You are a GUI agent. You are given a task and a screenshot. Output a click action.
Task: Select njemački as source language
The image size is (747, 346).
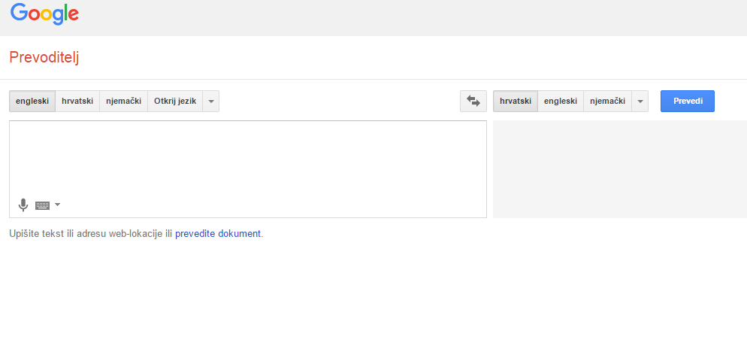[x=123, y=101]
